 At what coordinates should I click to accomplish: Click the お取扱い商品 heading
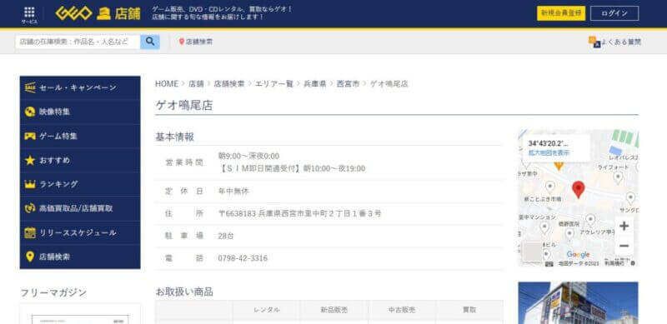tap(184, 292)
